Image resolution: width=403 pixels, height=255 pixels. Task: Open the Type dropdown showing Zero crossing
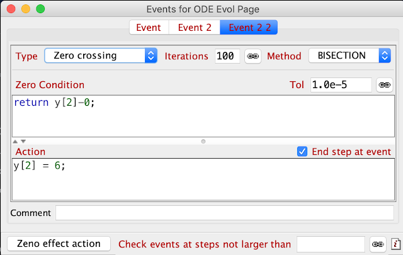click(101, 55)
